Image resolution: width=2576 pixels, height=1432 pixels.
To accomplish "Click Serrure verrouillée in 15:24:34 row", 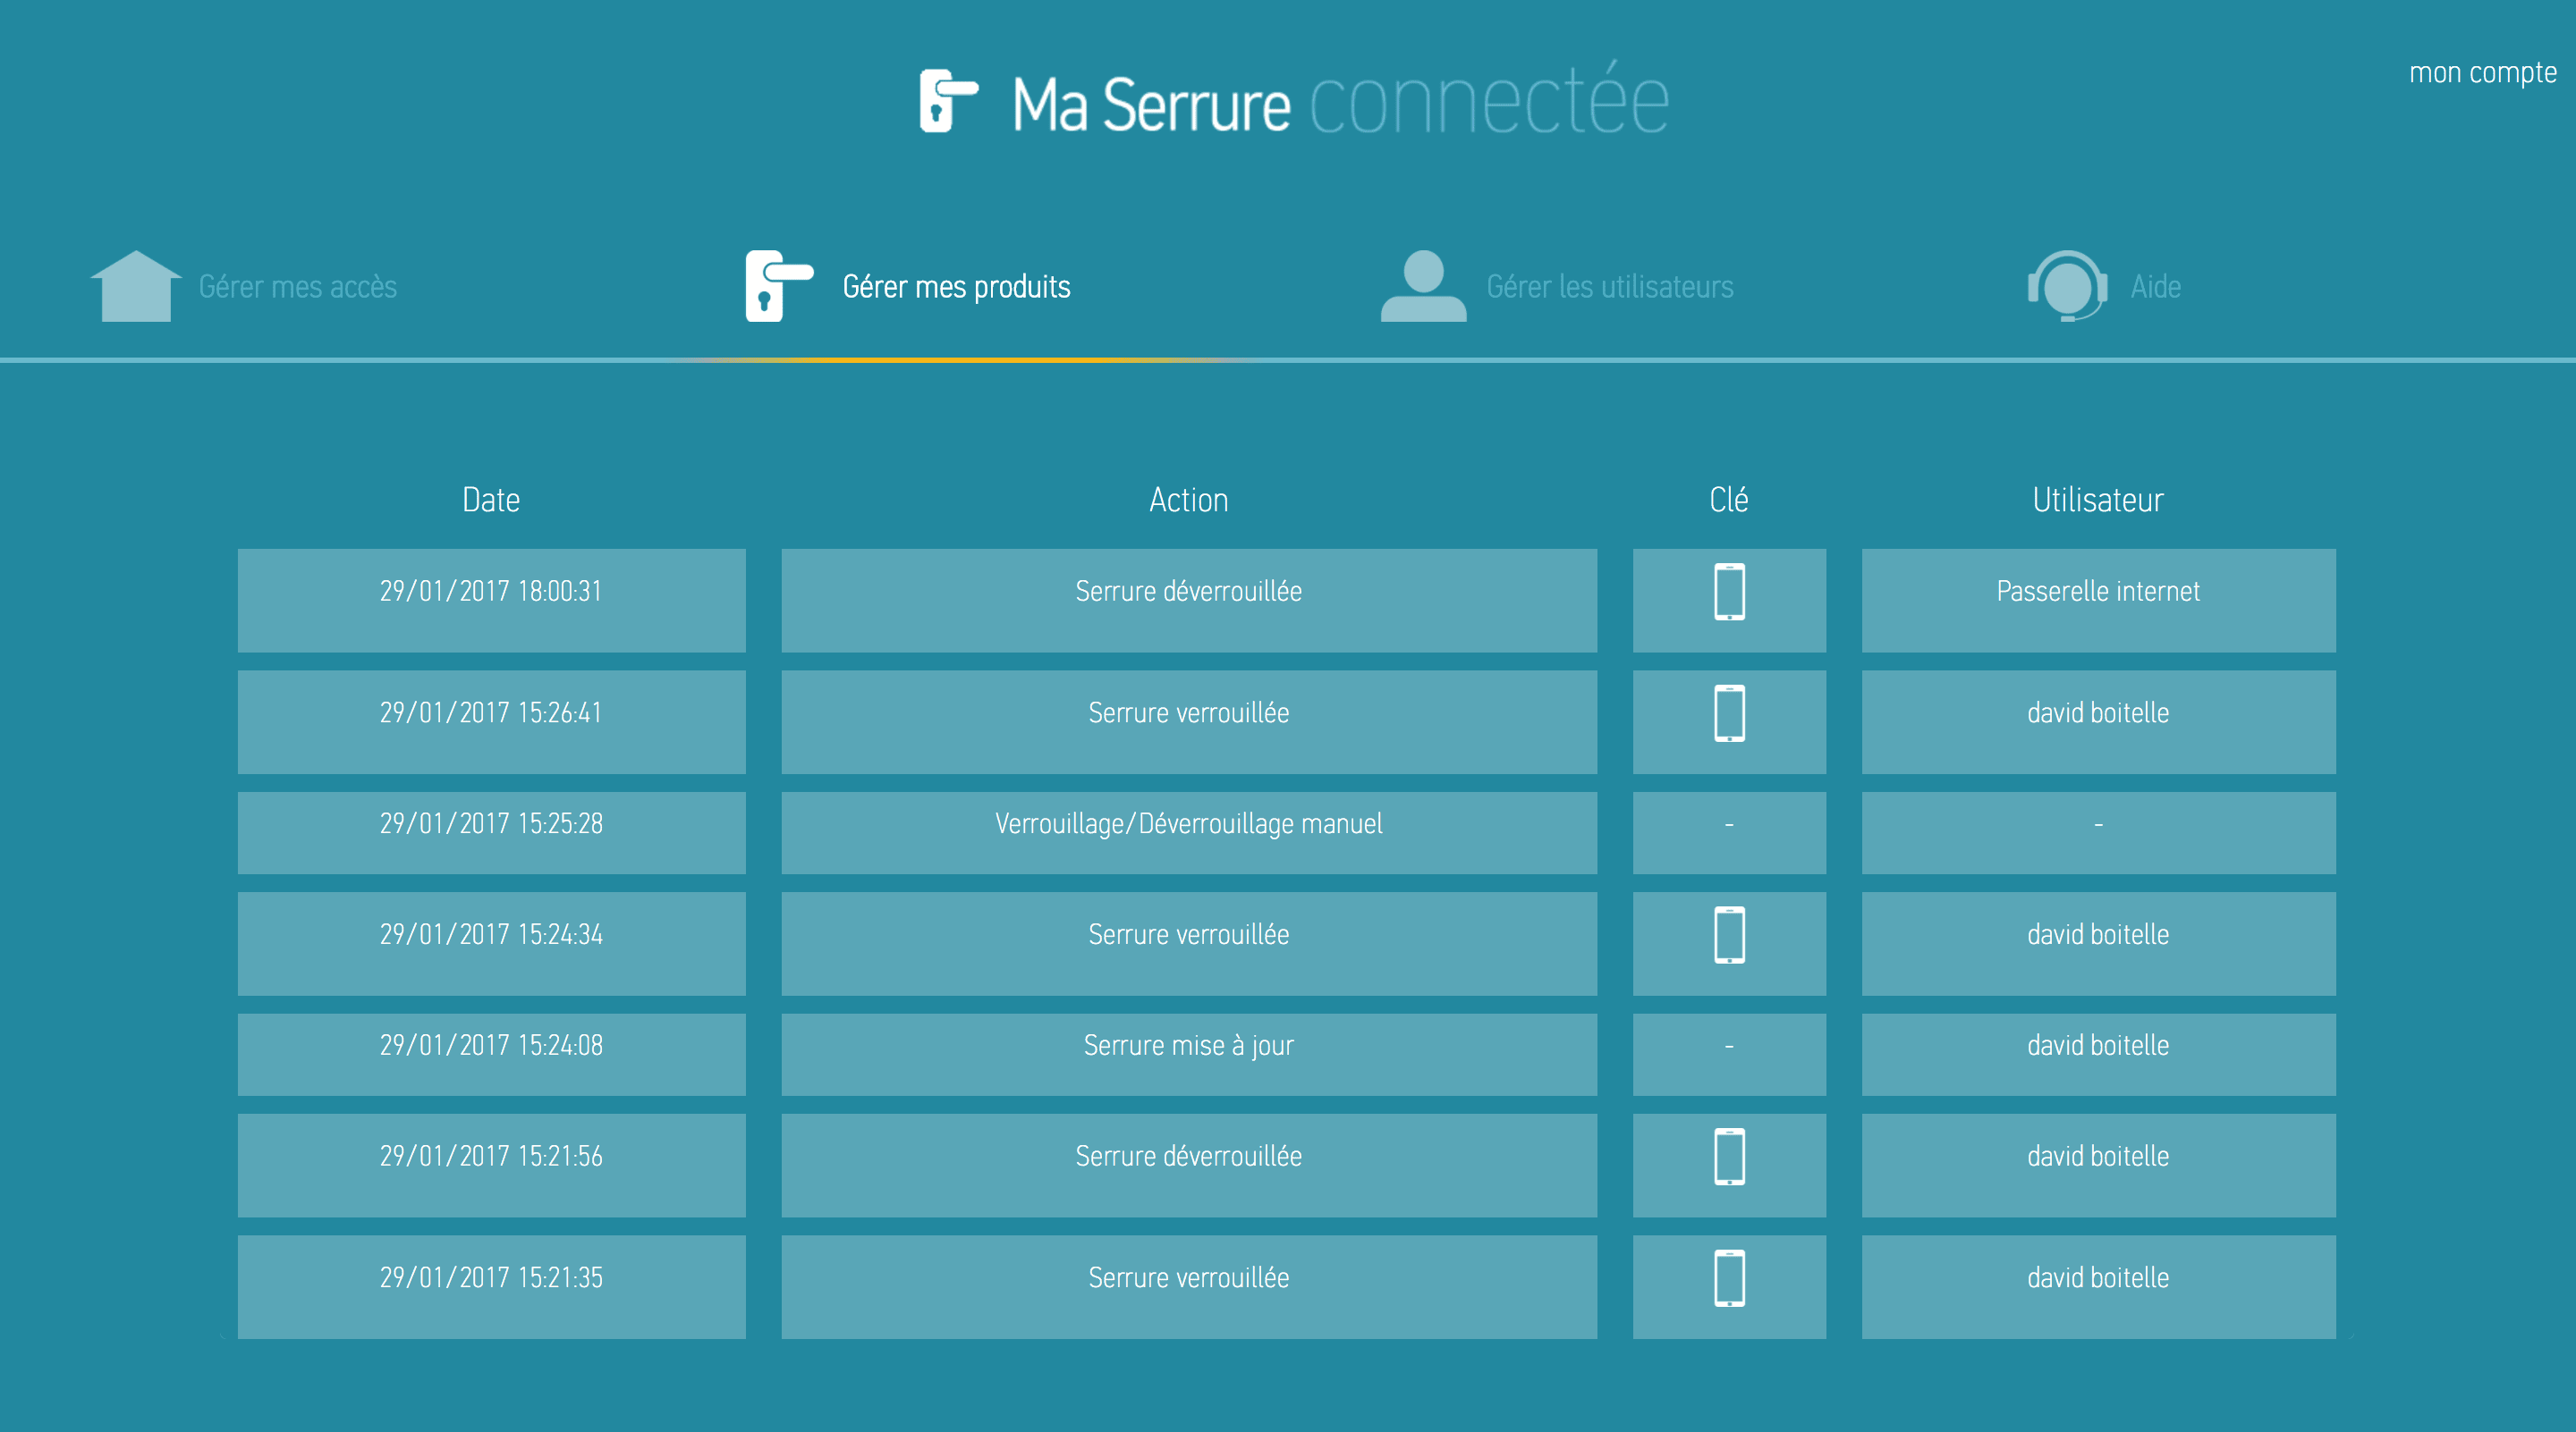I will click(1189, 944).
